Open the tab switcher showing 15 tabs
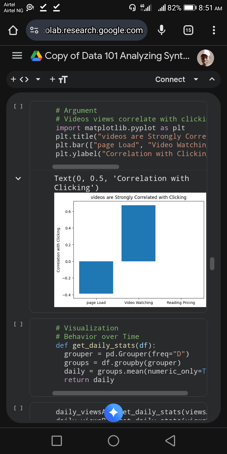Viewport: 227px width, 454px height. pos(188,30)
